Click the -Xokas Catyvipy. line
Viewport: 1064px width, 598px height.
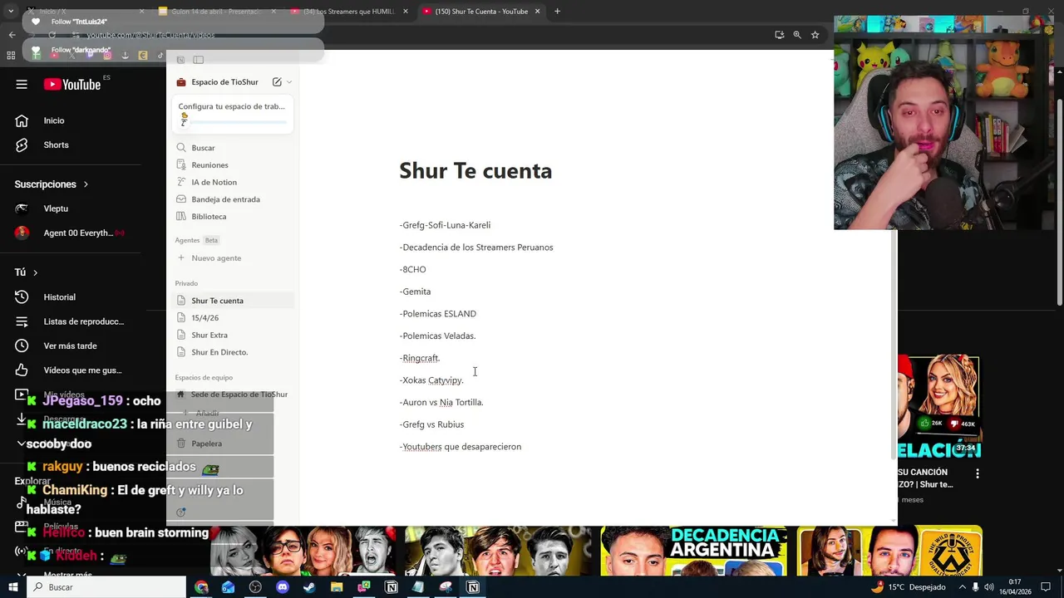[431, 380]
